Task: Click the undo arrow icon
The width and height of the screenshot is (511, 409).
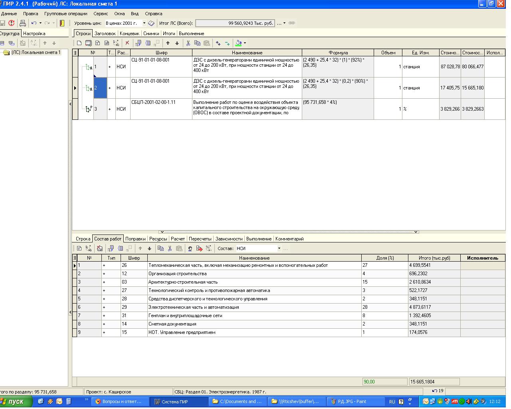Action: 34,23
